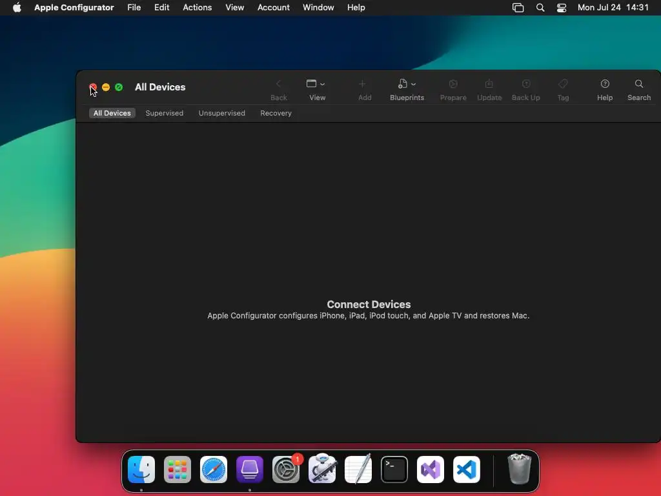Open Terminal from the Dock
This screenshot has height=496, width=661.
tap(394, 470)
